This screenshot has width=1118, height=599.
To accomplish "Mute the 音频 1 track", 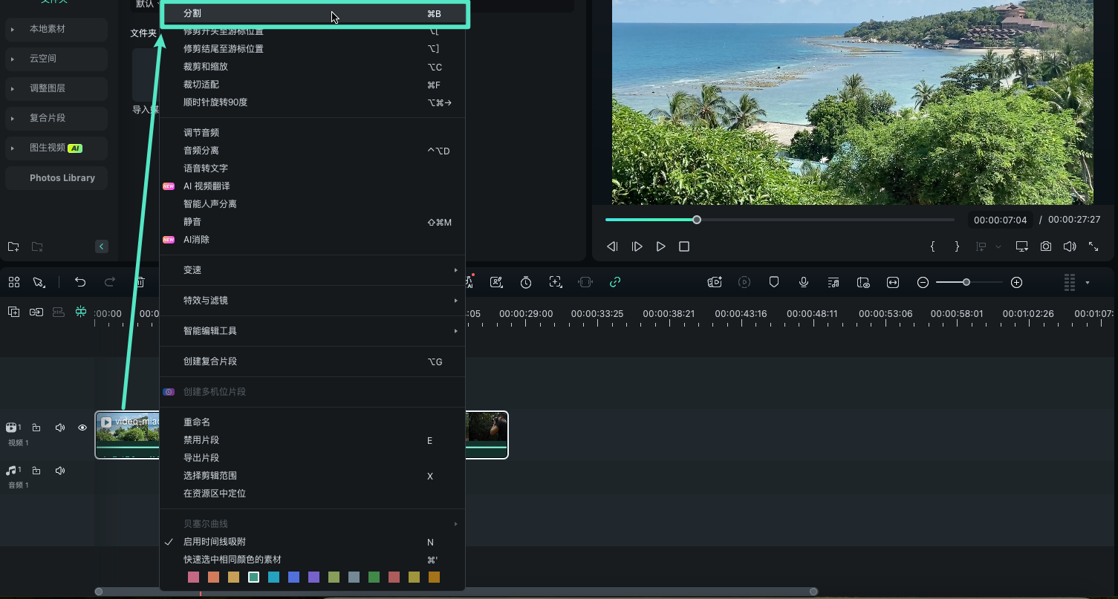I will [60, 471].
